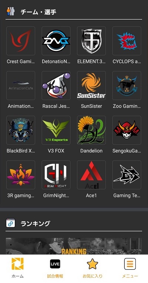Open the メニュー menu tab
This screenshot has height=283, width=148.
[130, 268]
